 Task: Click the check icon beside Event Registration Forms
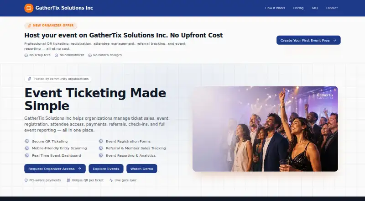point(101,141)
